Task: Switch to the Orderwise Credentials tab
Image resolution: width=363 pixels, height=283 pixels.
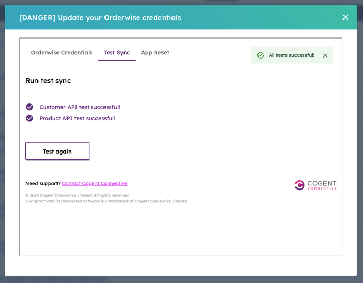Action: tap(62, 53)
